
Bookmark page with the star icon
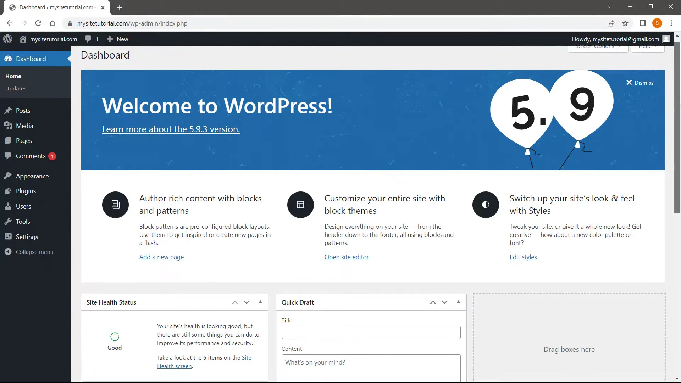tap(625, 23)
